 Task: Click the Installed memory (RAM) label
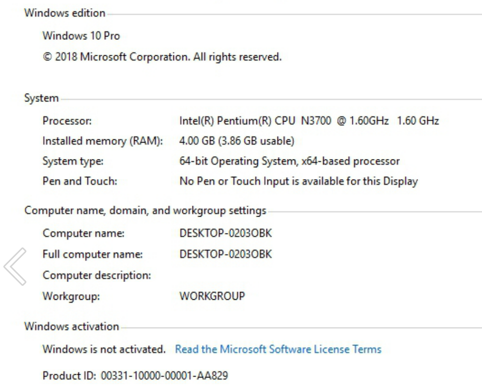tap(103, 141)
